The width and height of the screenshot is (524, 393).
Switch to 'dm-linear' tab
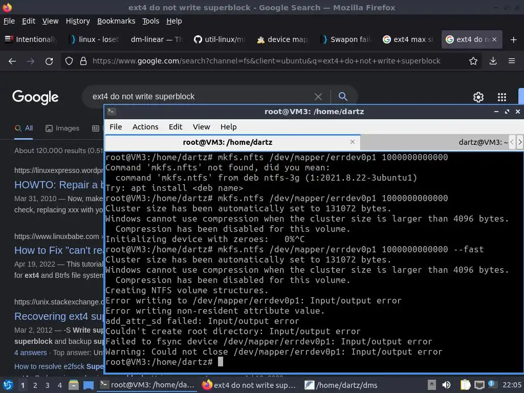coord(156,39)
